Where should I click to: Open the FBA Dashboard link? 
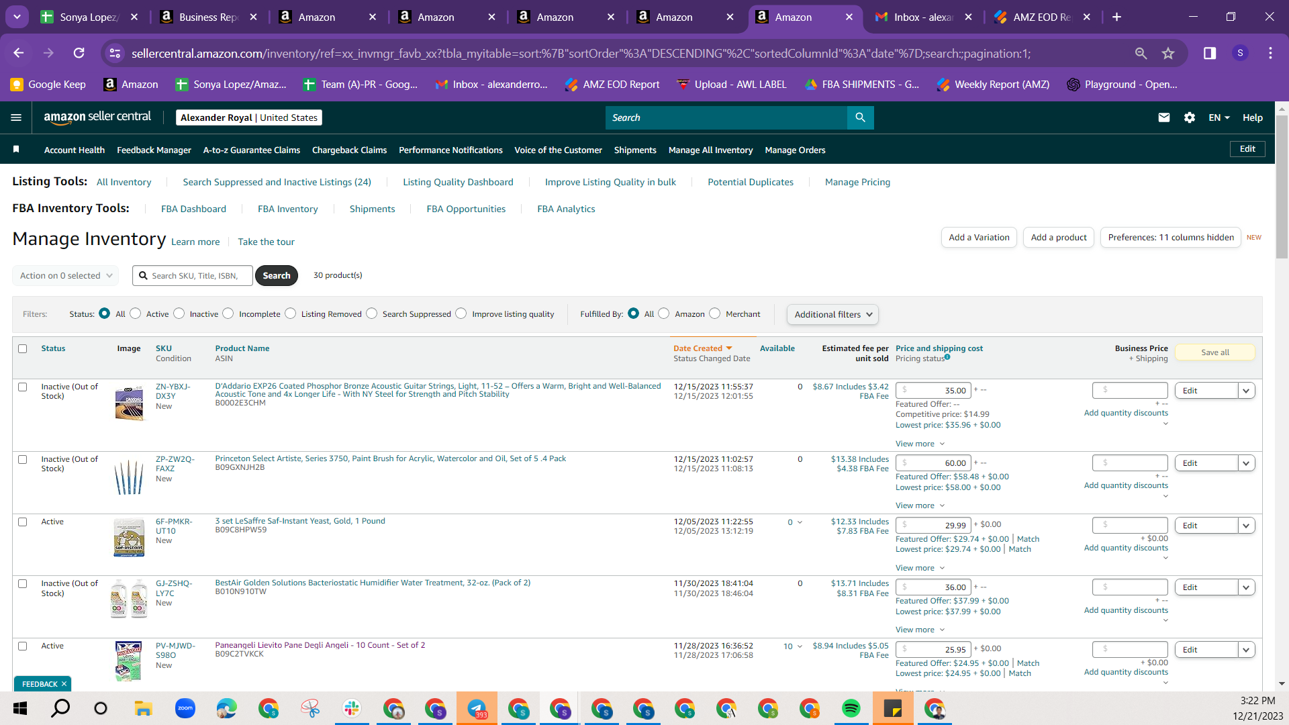click(x=193, y=209)
